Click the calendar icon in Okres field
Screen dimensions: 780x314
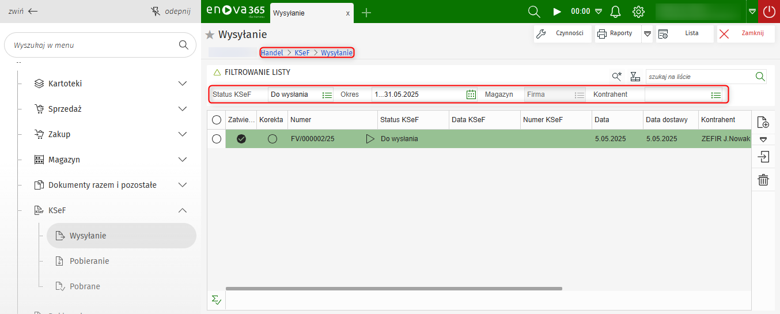471,94
